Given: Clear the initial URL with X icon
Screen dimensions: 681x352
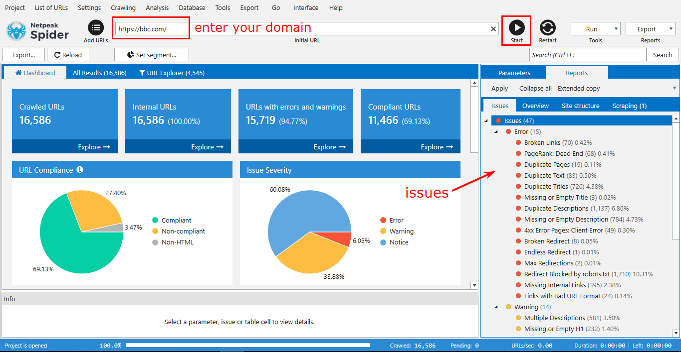Looking at the screenshot, I should [x=493, y=29].
